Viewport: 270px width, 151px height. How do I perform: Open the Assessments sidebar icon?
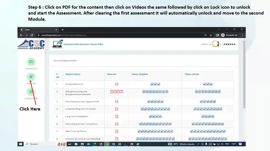31,91
